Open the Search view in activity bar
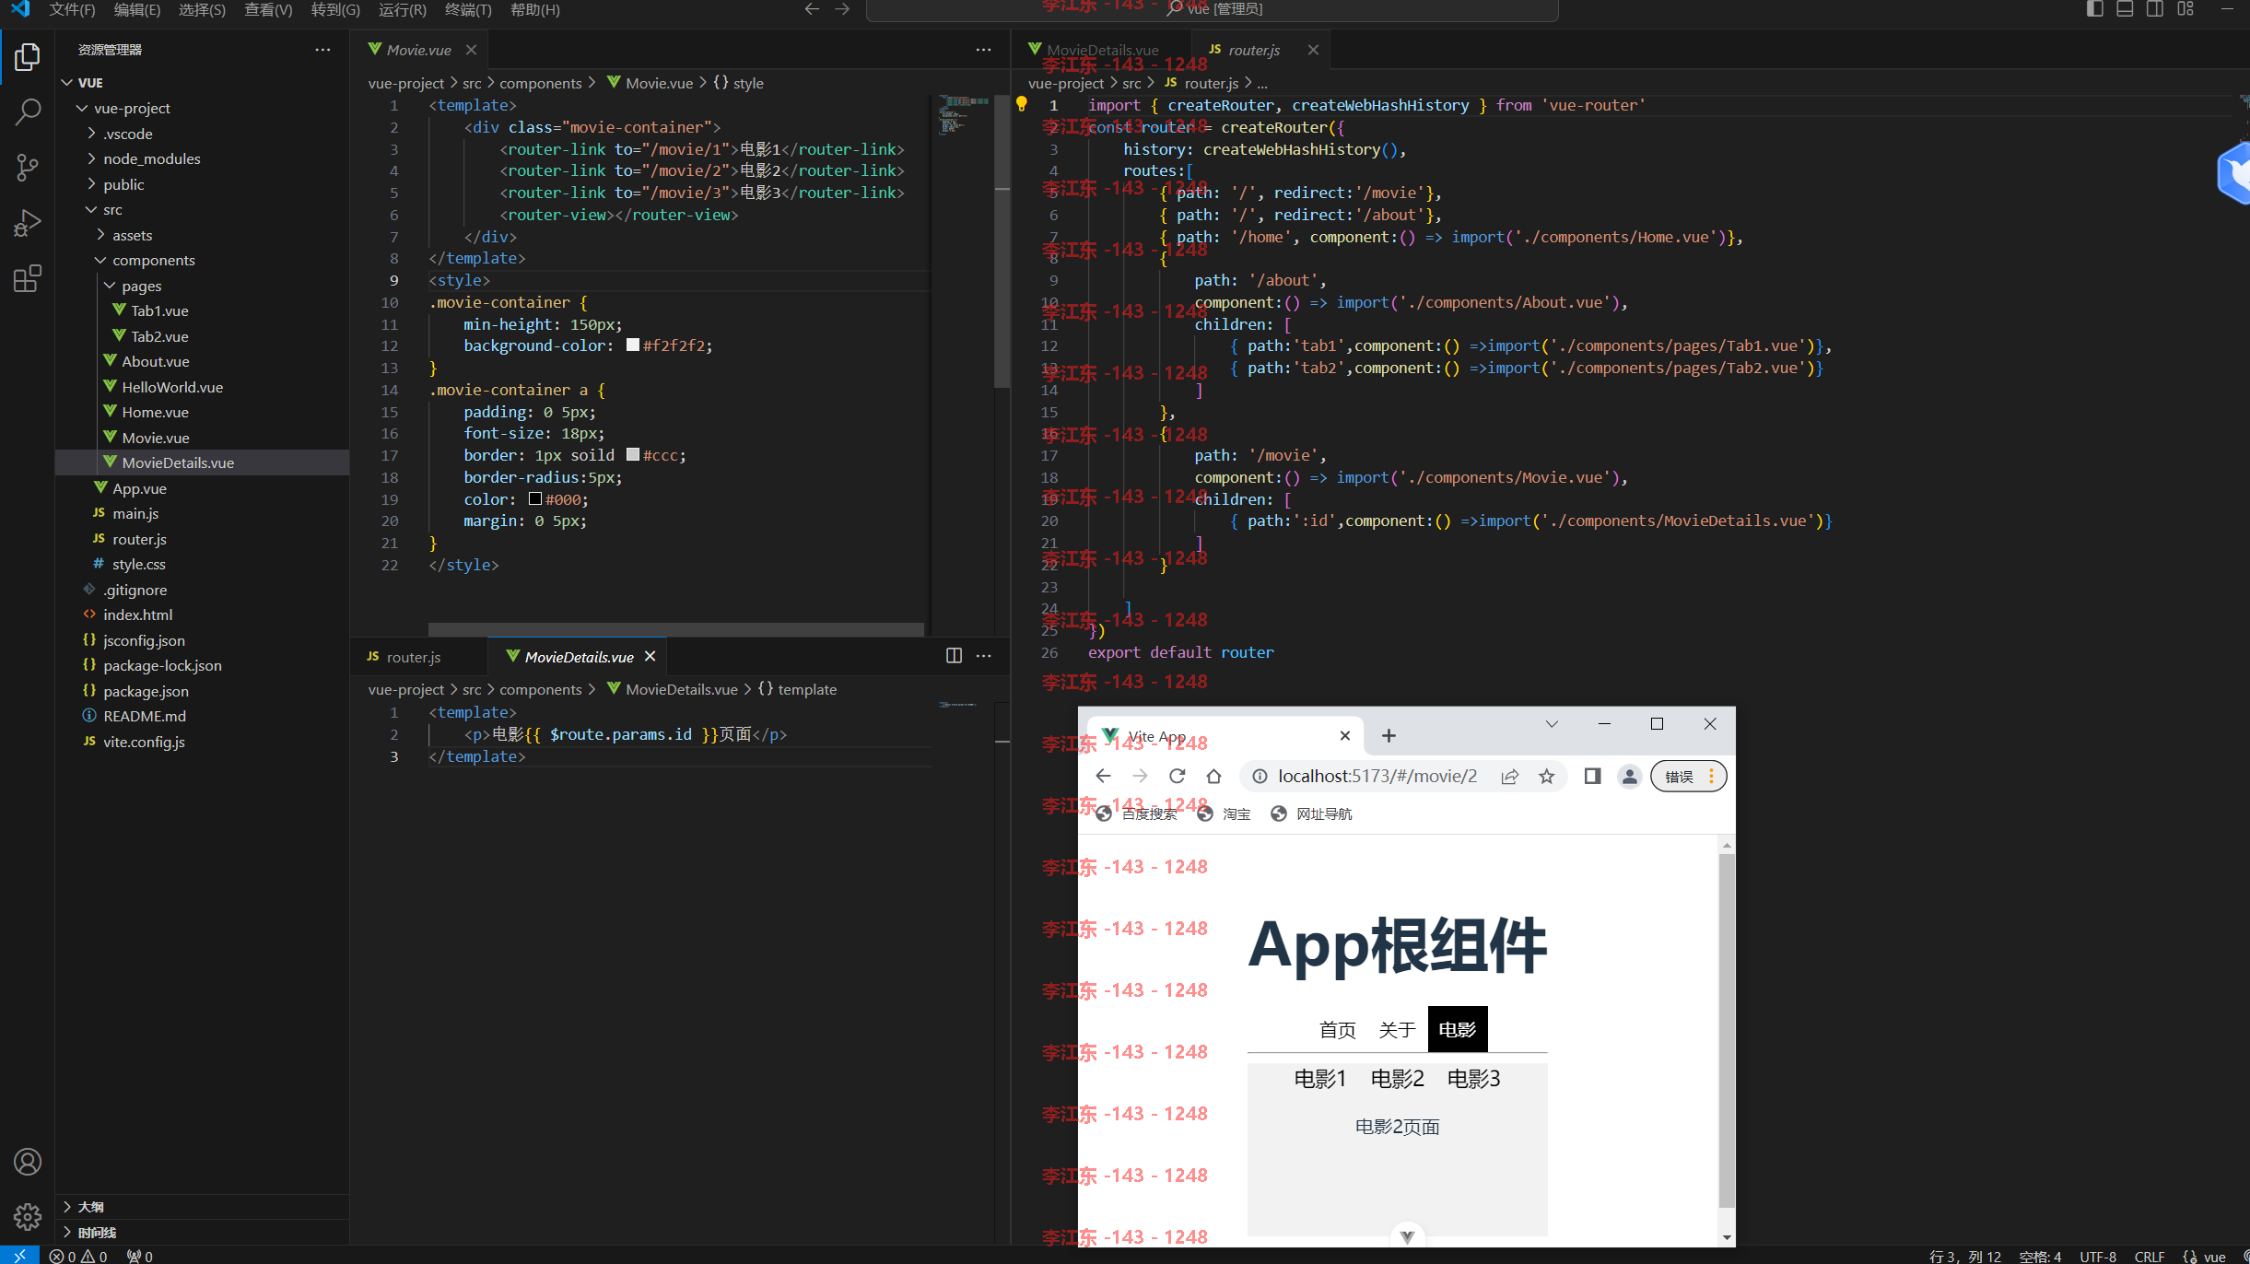This screenshot has height=1264, width=2250. click(28, 112)
